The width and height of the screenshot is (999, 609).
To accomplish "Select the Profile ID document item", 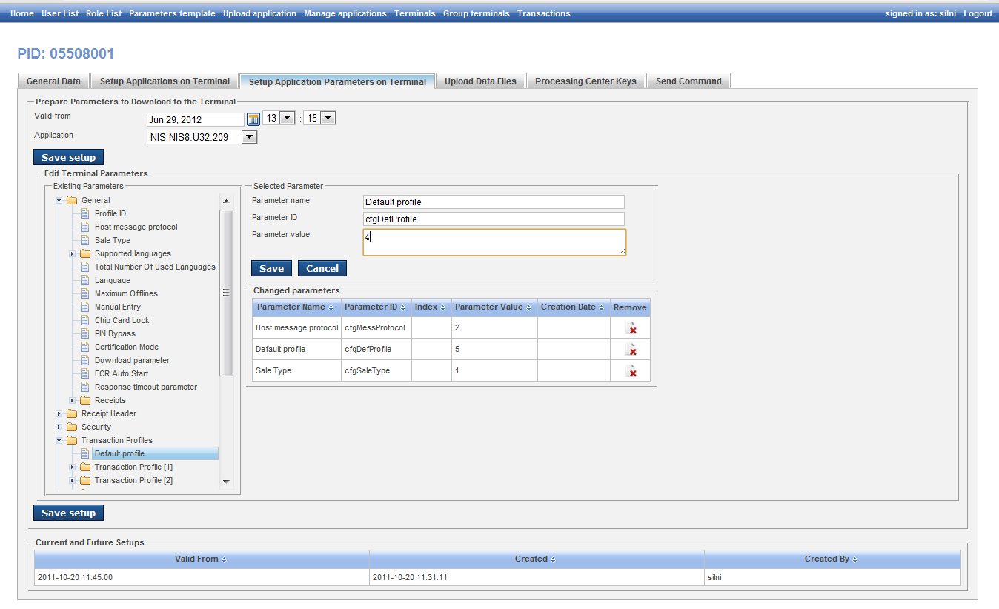I will click(110, 213).
